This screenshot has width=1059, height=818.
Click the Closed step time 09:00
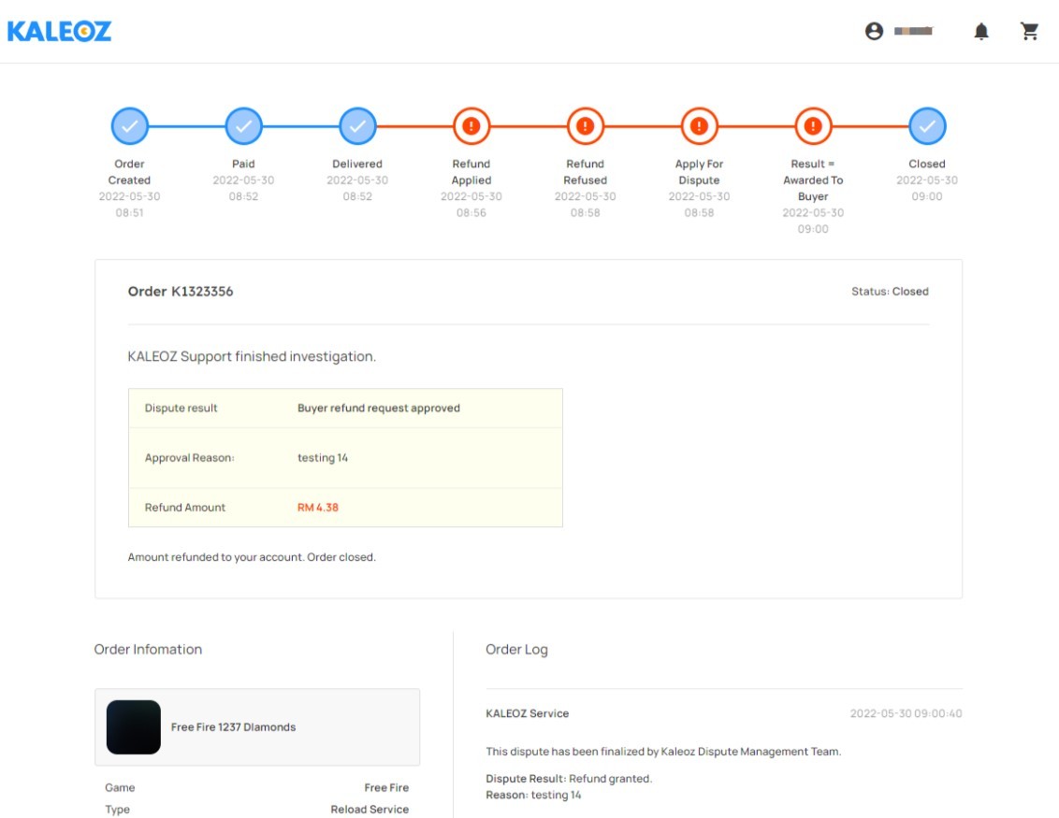(927, 196)
